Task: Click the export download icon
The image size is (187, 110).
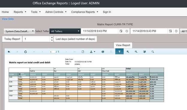Action: click(x=91, y=52)
